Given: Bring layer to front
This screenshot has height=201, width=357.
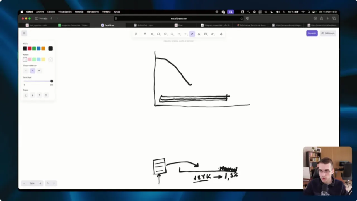Looking at the screenshot, I should point(46,95).
